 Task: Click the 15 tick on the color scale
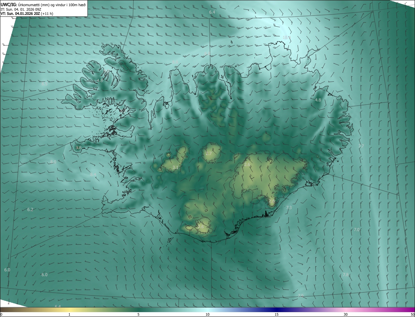click(x=277, y=314)
